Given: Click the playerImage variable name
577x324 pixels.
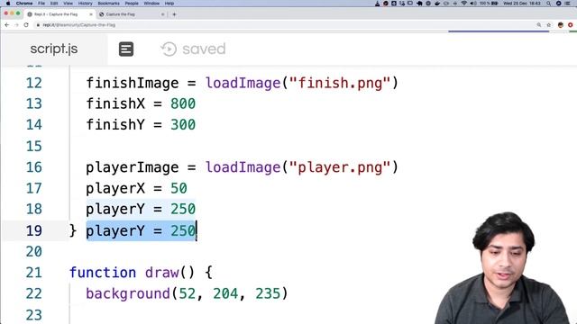Looking at the screenshot, I should (133, 167).
